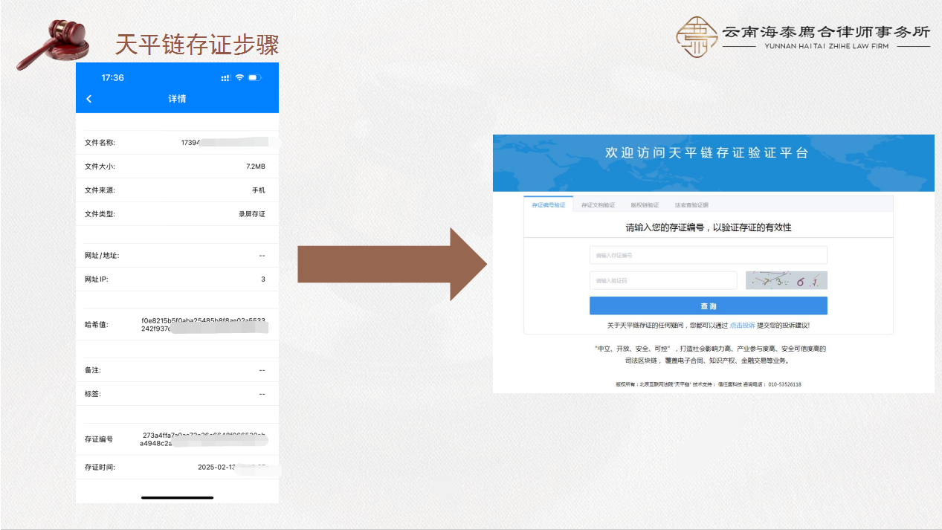Click the 存证编号 label on the phone
This screenshot has height=530, width=942.
click(x=99, y=439)
